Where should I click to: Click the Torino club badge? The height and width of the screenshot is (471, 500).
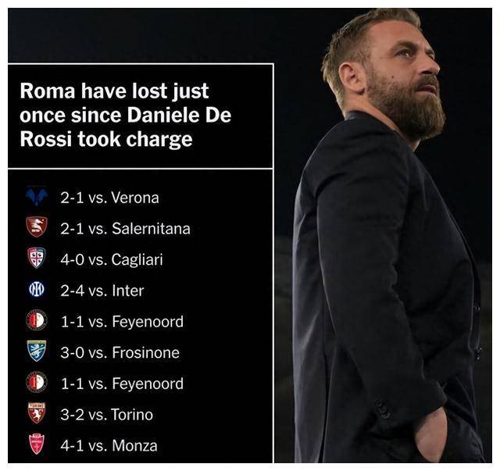(37, 413)
